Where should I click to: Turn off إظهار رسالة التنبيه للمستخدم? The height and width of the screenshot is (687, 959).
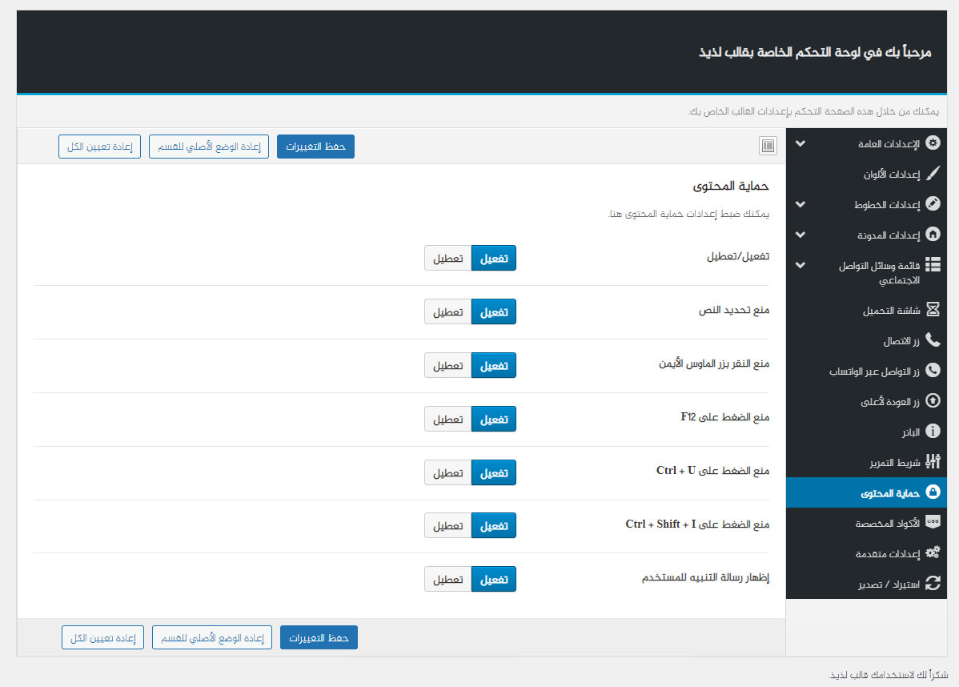tap(447, 579)
